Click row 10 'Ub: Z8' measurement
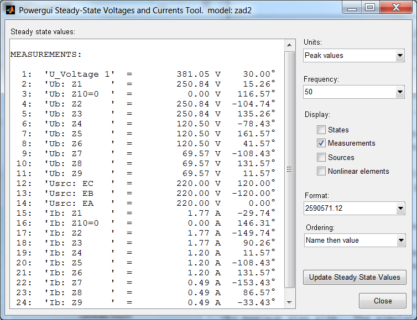Screen dimensions: 417x320 point(145,164)
